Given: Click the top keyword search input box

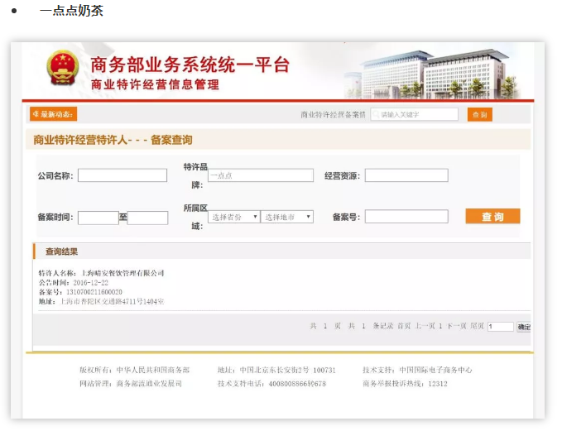Looking at the screenshot, I should pyautogui.click(x=418, y=114).
